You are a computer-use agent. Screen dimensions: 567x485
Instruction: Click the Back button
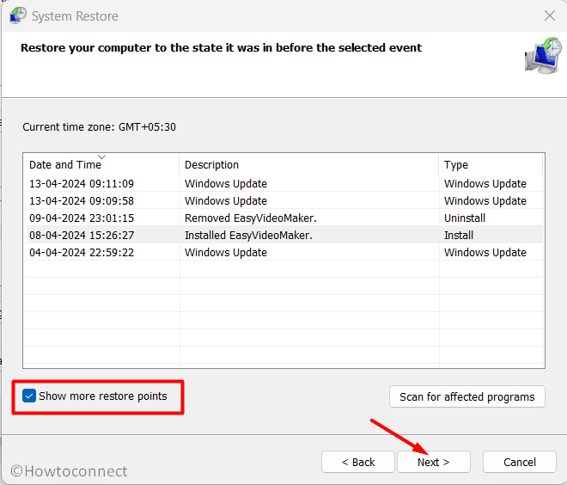click(358, 462)
